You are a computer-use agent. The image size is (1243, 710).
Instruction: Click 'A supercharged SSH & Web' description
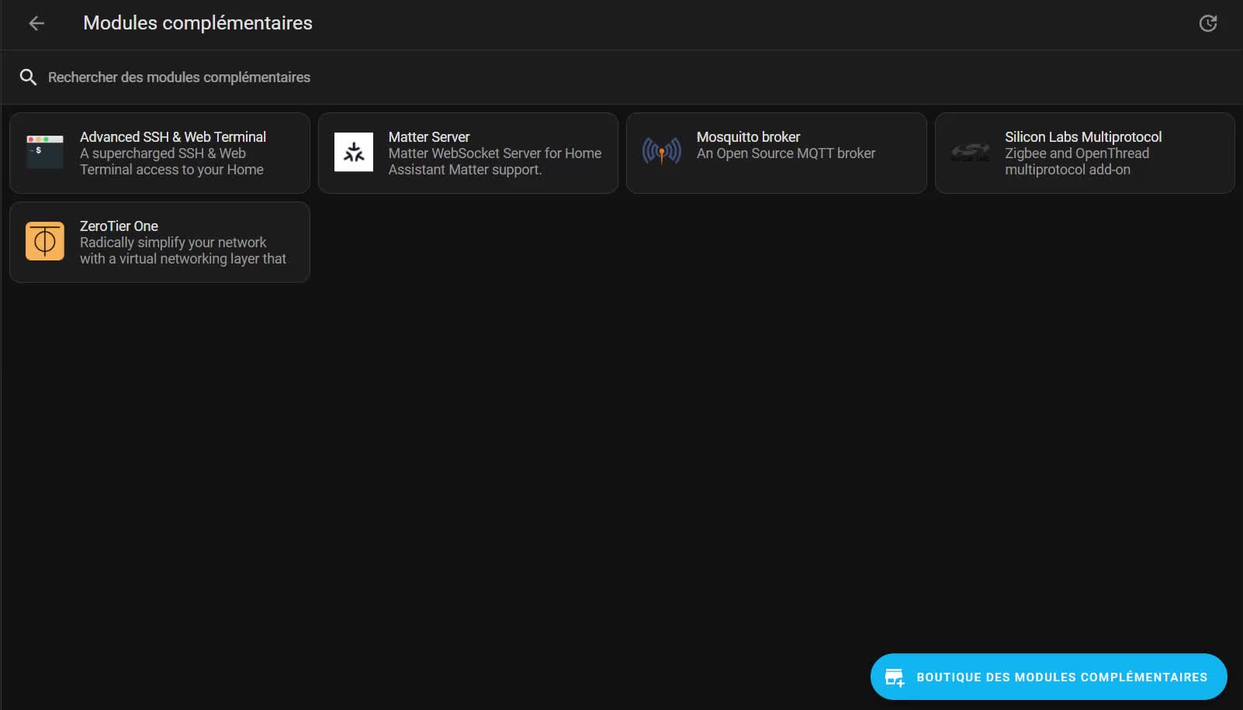(163, 153)
